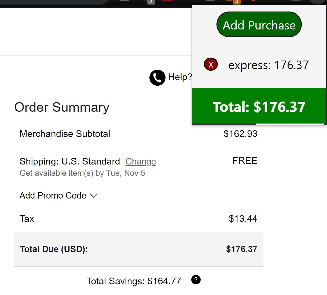Click the Add Purchase button
This screenshot has width=327, height=295.
(259, 25)
